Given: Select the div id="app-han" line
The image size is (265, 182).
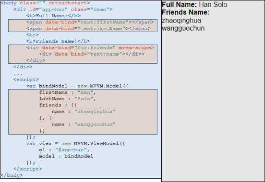Looking at the screenshot, I should (x=63, y=9).
